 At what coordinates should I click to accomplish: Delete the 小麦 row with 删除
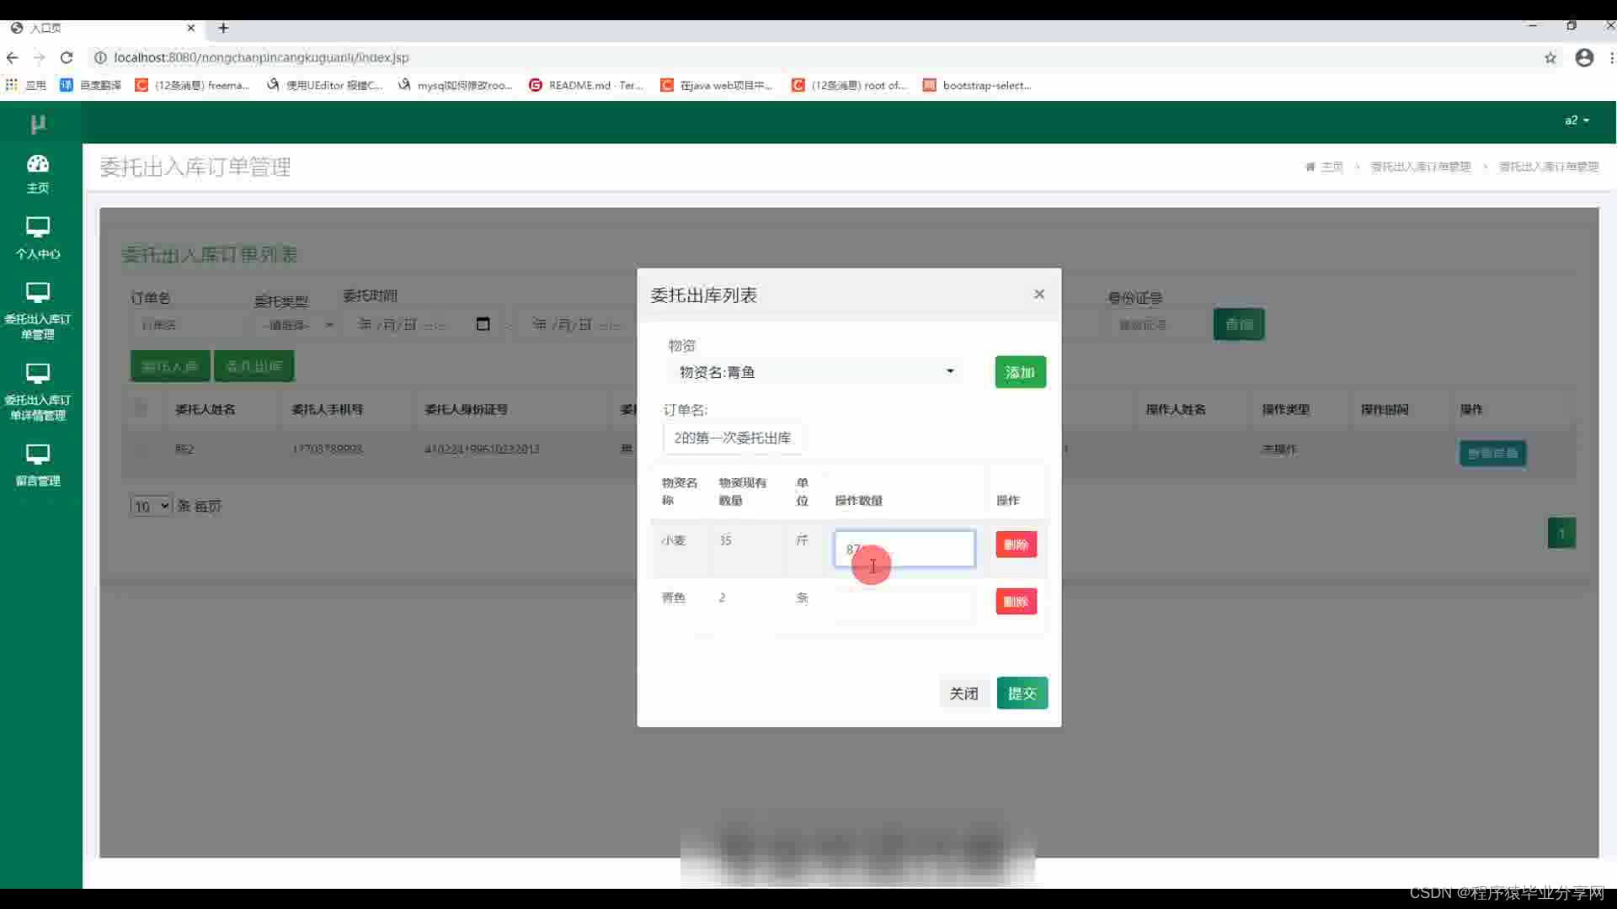click(1016, 545)
